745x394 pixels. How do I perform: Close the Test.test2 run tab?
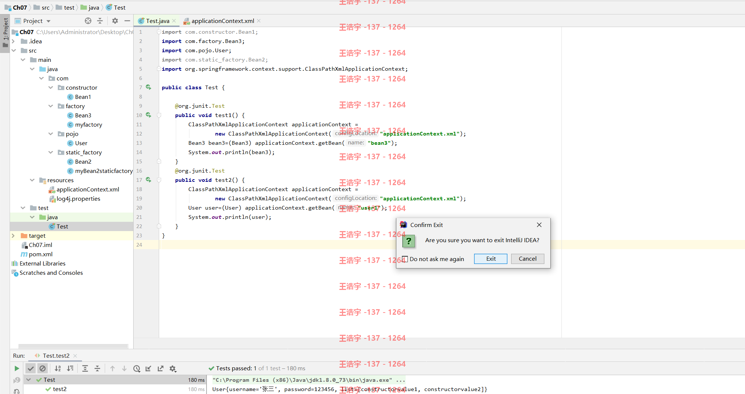click(x=75, y=355)
